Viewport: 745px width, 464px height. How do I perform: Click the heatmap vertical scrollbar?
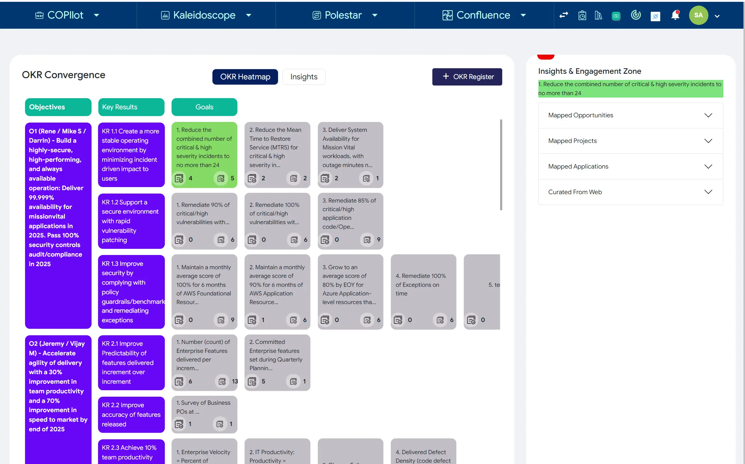[x=501, y=165]
